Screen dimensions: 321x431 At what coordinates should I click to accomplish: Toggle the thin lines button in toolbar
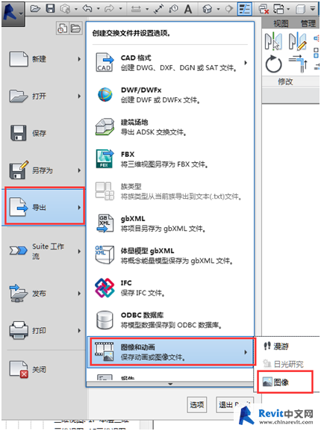click(x=244, y=9)
